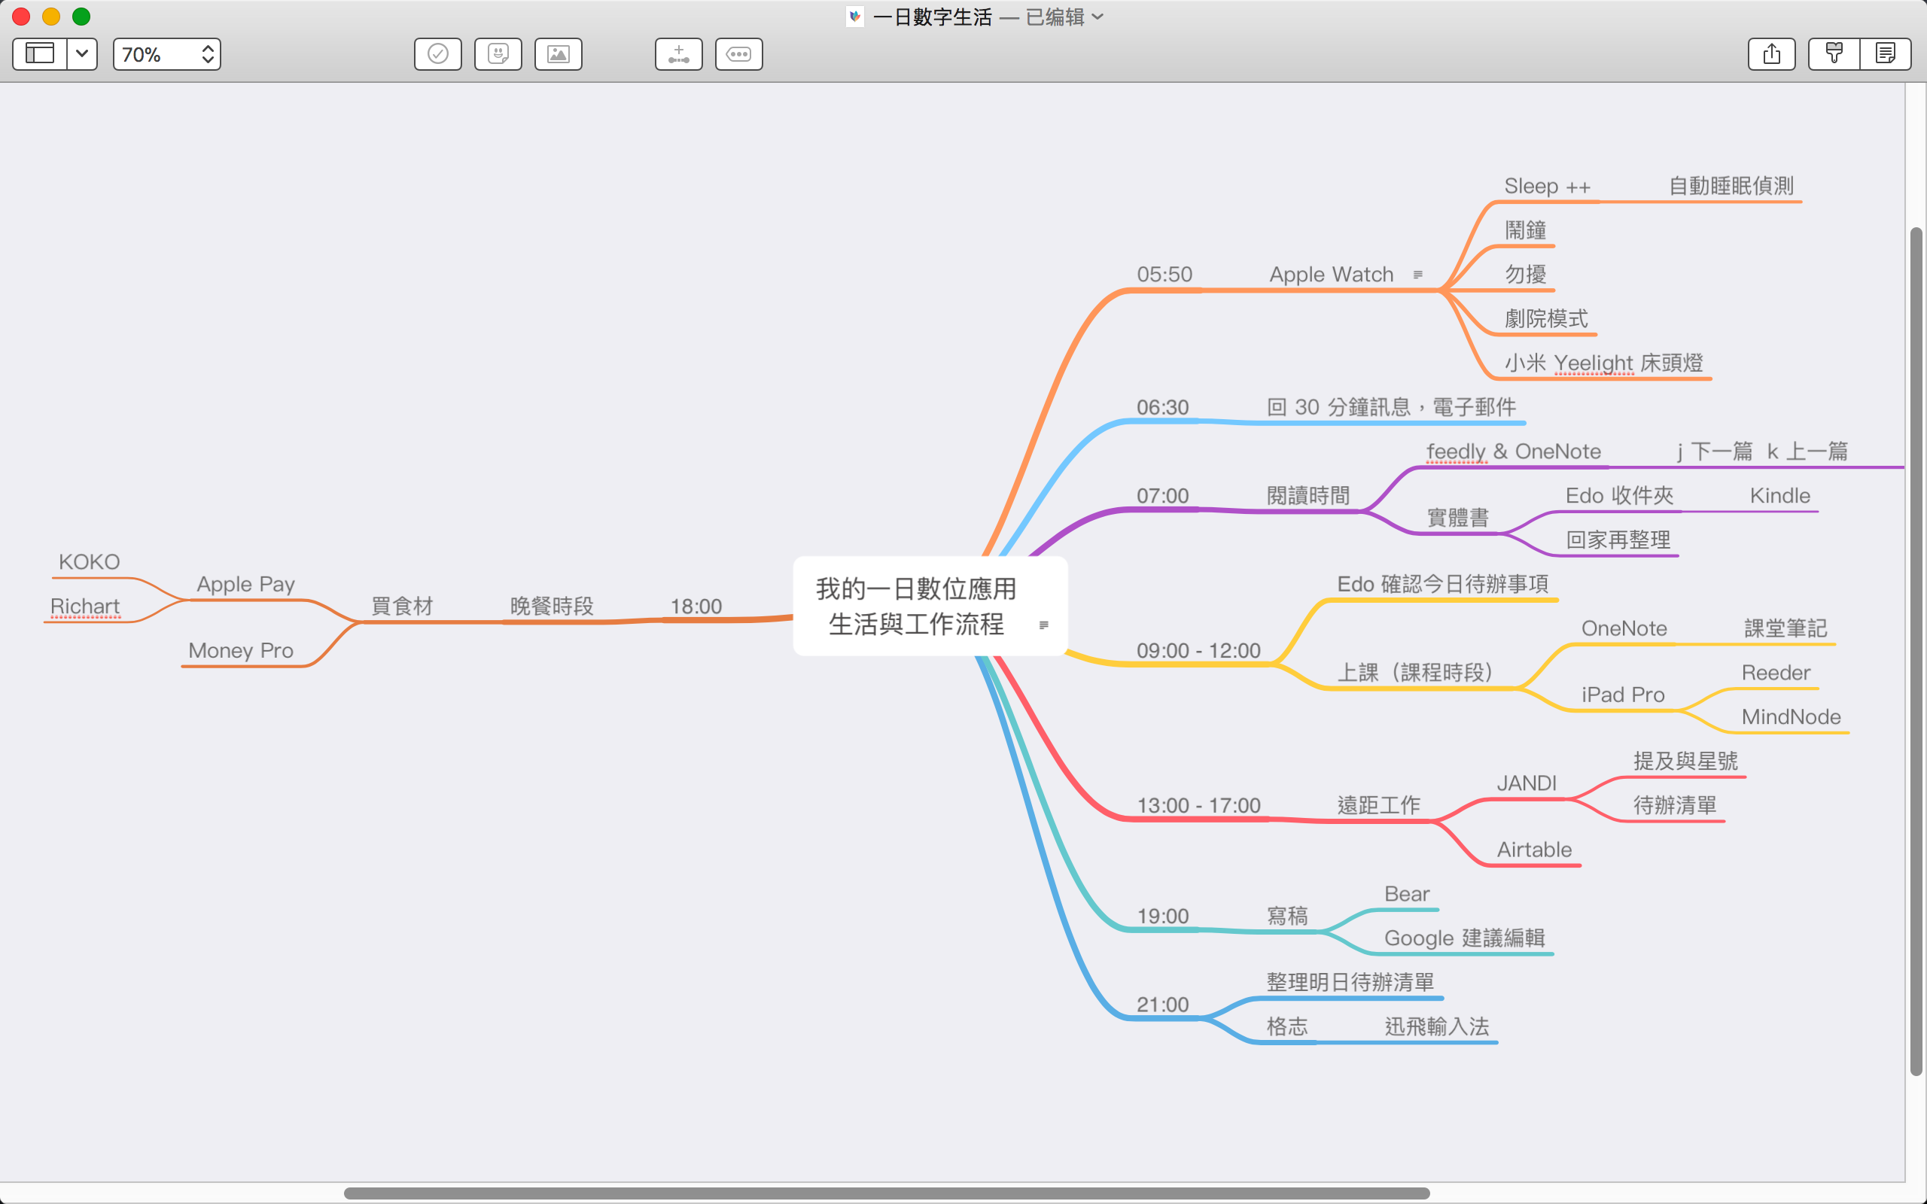This screenshot has height=1204, width=1927.
Task: Open the notes inspector icon
Action: (1886, 54)
